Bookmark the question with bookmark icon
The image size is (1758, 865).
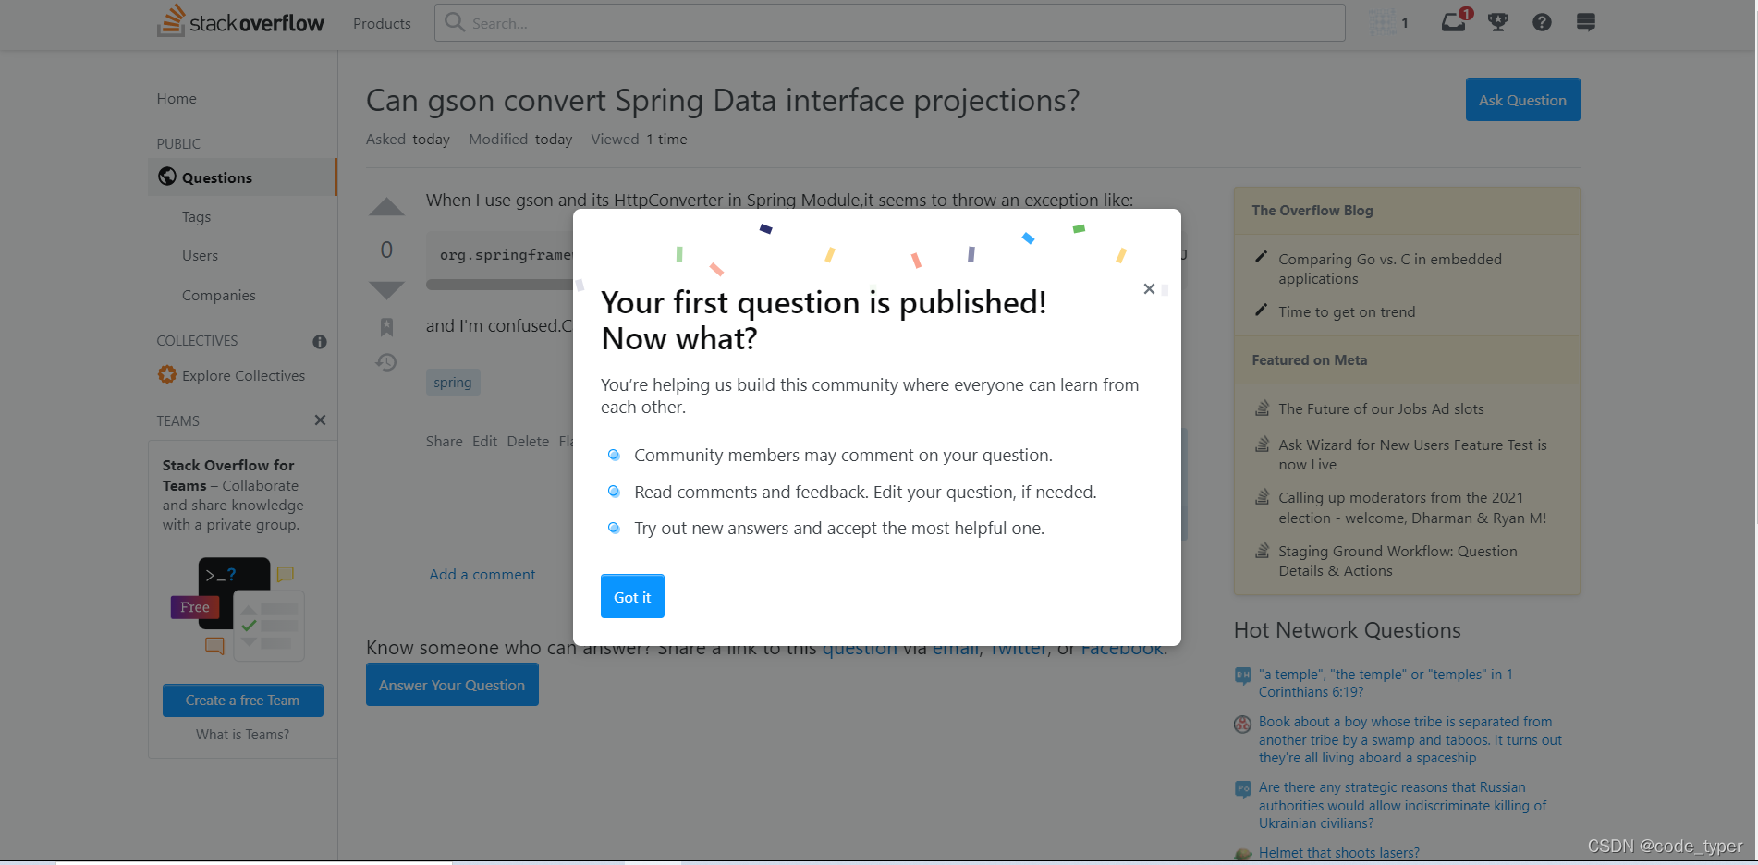coord(386,326)
